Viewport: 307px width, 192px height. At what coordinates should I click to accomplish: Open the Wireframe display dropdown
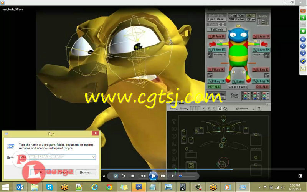244,108
